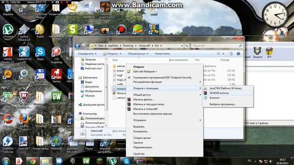Open the Открыть toolbar dropdown in Explorer
Image resolution: width=294 pixels, height=165 pixels.
(x=112, y=54)
